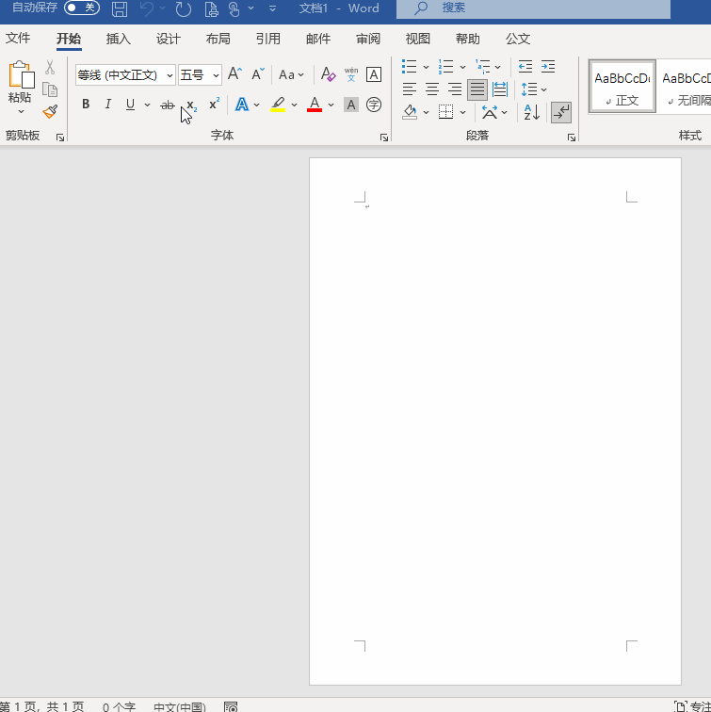Toggle bold formatting
The width and height of the screenshot is (711, 712).
click(x=86, y=105)
